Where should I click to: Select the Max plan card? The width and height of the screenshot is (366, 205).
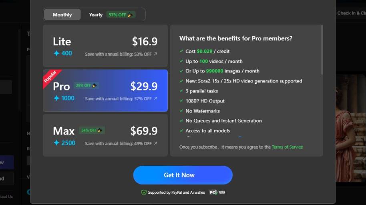point(105,135)
